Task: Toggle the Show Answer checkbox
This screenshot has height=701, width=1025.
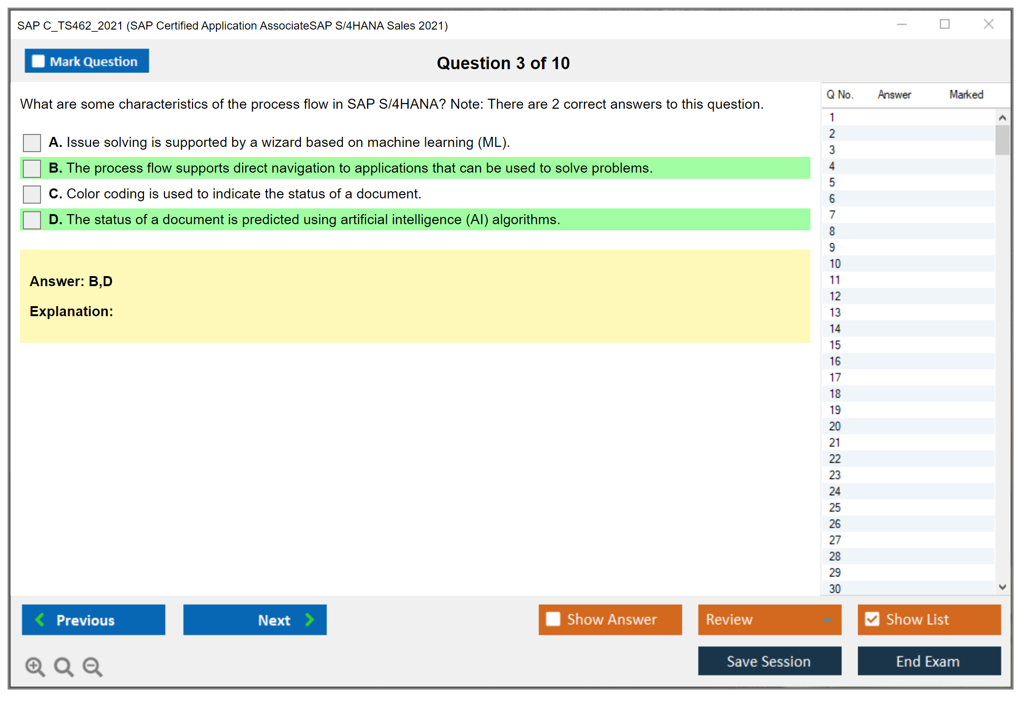Action: click(553, 619)
